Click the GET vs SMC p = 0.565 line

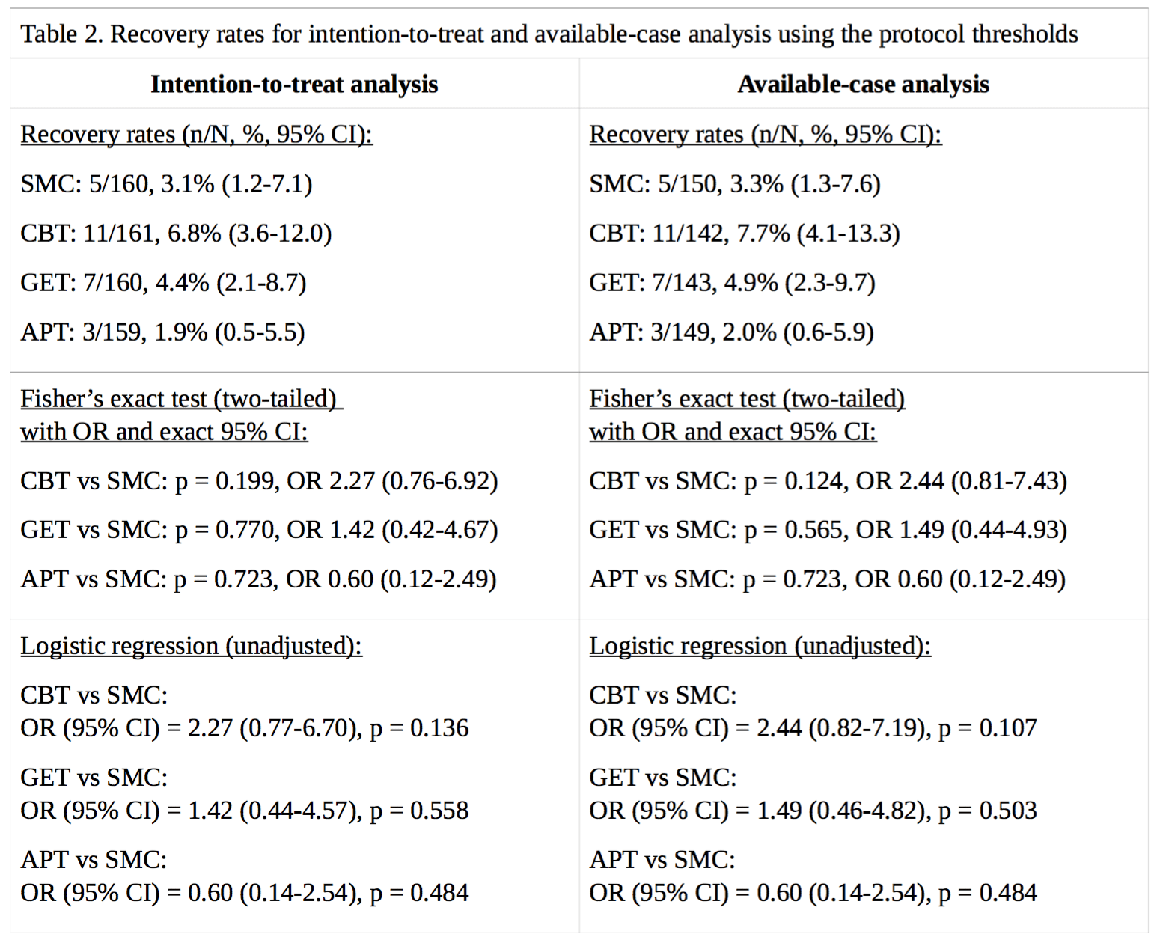pyautogui.click(x=828, y=530)
